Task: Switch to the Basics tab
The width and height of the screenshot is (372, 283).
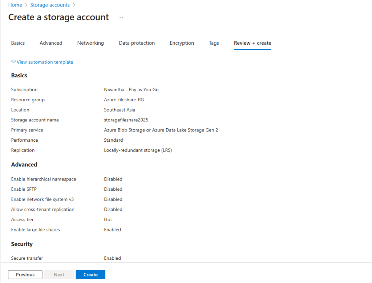Action: (18, 43)
